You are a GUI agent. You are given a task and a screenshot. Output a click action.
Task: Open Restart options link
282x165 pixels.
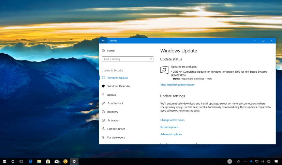tap(169, 127)
